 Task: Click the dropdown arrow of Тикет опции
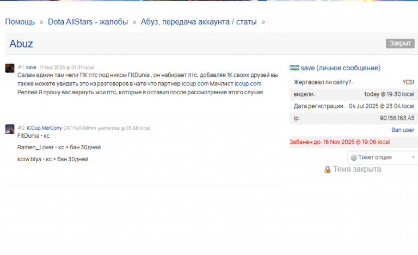point(414,157)
